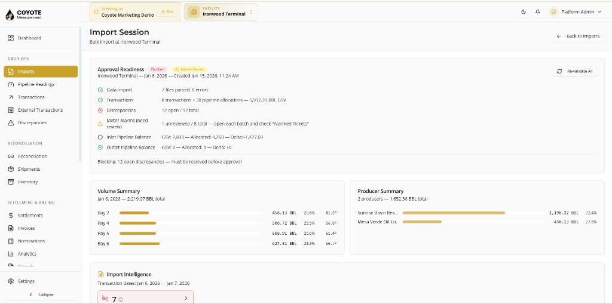This screenshot has height=304, width=612.
Task: Select Imports in the sidebar
Action: coord(41,72)
